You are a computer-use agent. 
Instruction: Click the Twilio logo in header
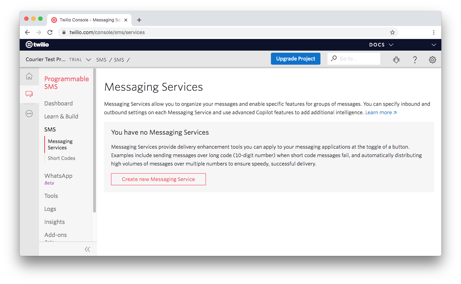point(37,45)
